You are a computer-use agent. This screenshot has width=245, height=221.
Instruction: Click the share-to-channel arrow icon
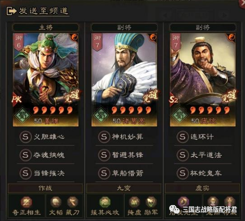tap(11, 11)
